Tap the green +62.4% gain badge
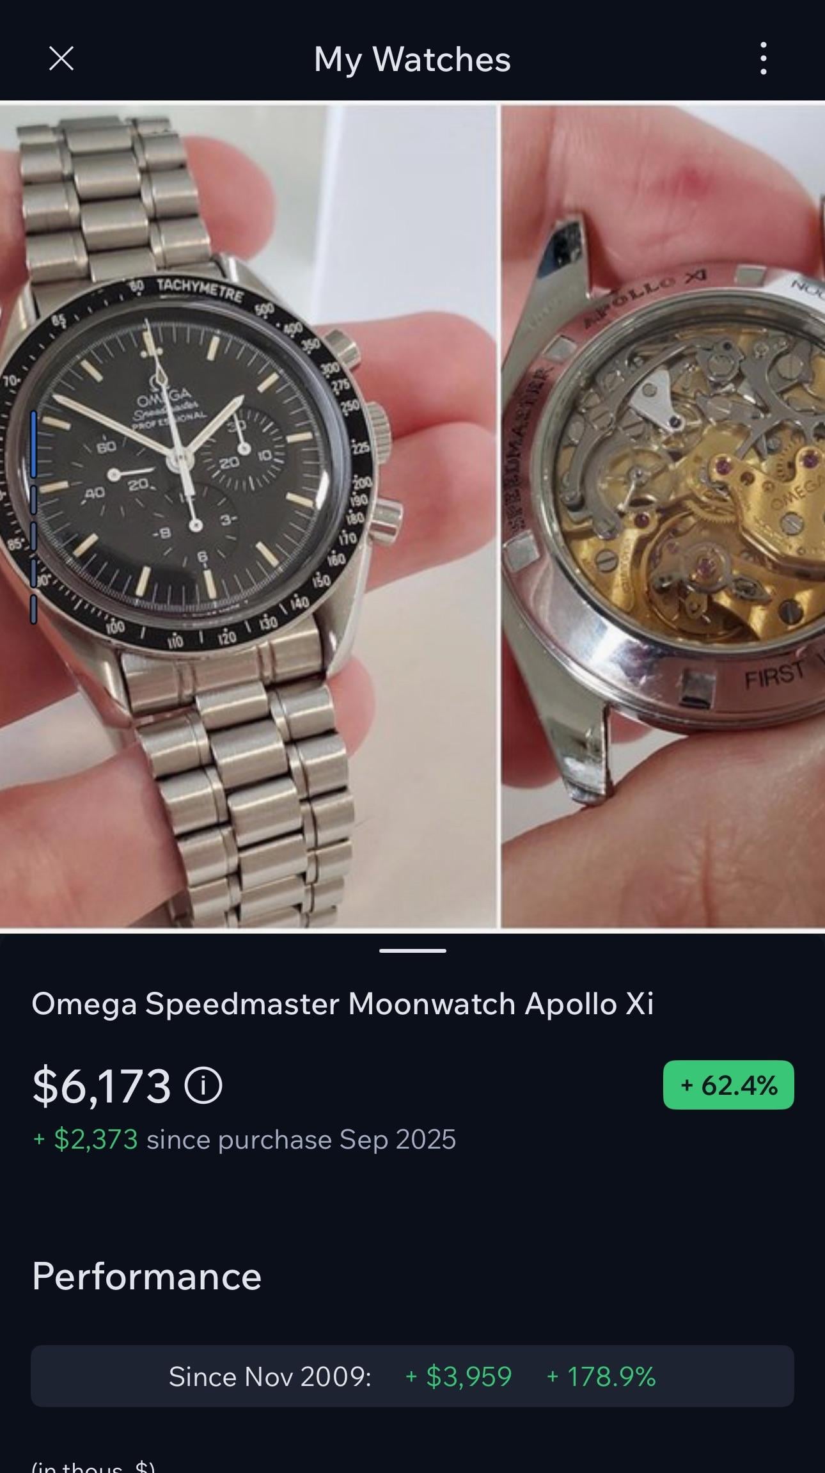The width and height of the screenshot is (825, 1473). [728, 1085]
